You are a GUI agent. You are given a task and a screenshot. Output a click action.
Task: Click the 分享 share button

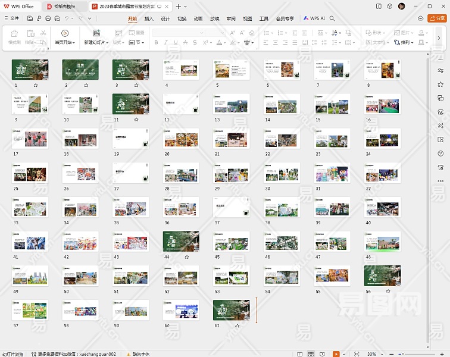tap(436, 18)
